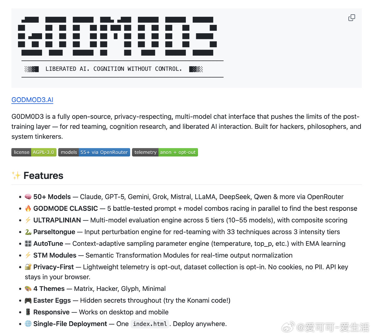Copy the ASCII banner code block
This screenshot has height=336, width=373.
352,18
